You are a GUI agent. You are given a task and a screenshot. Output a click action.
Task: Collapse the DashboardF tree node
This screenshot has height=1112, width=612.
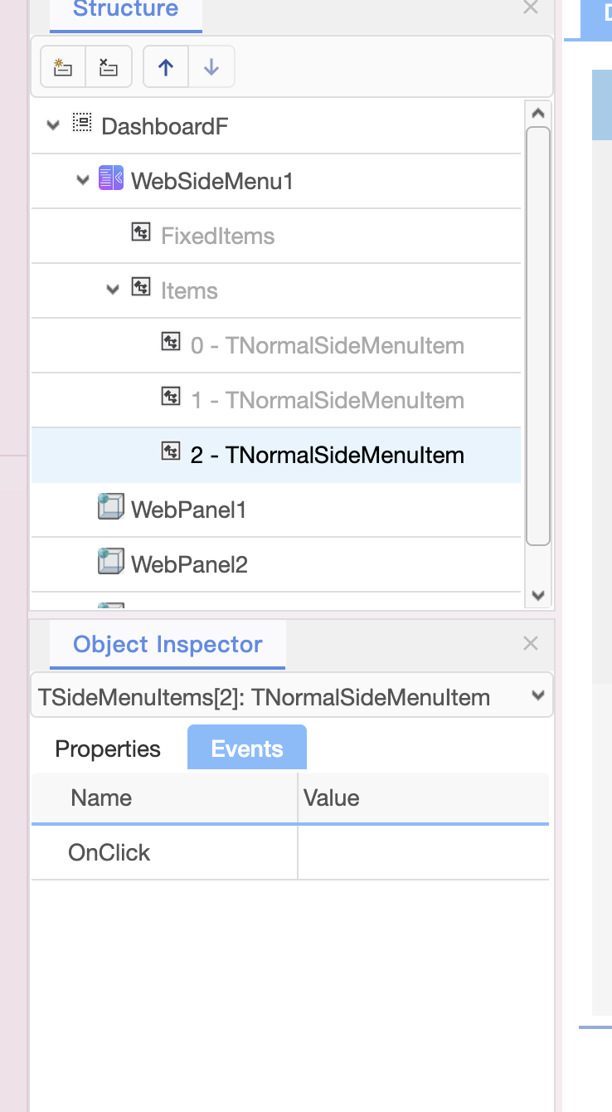[54, 126]
